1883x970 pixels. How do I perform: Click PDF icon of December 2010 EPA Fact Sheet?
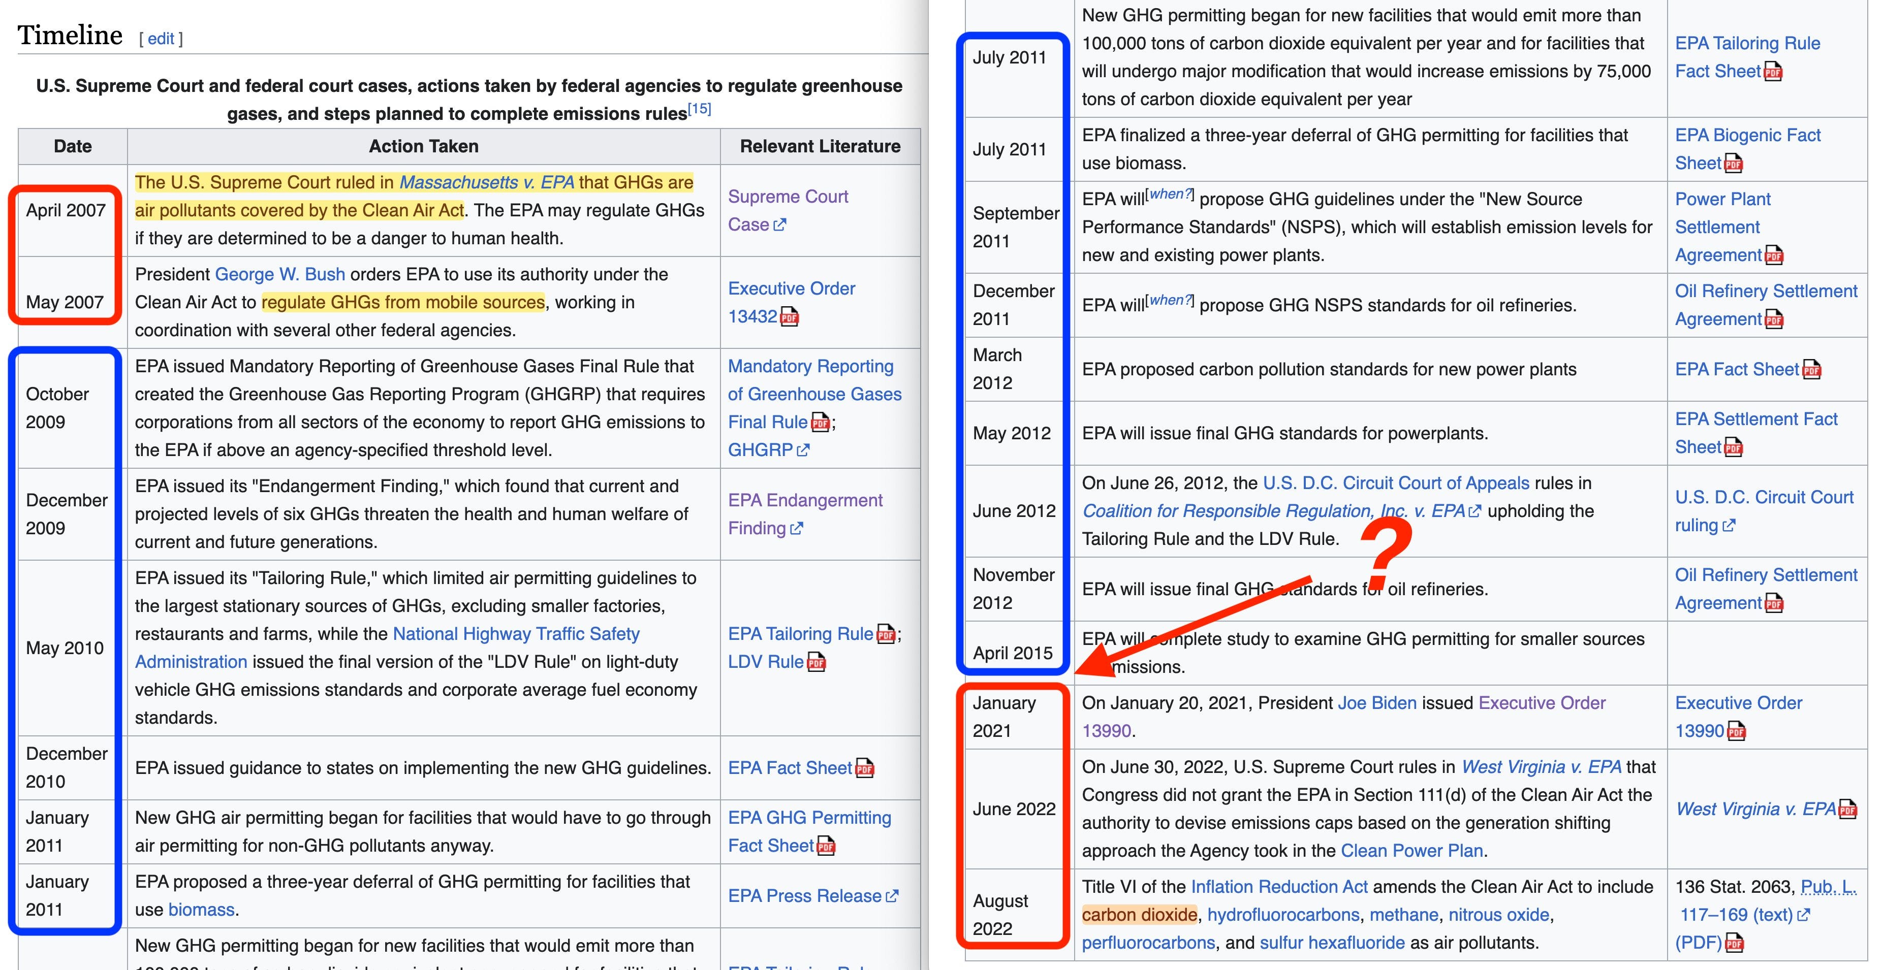(x=865, y=768)
